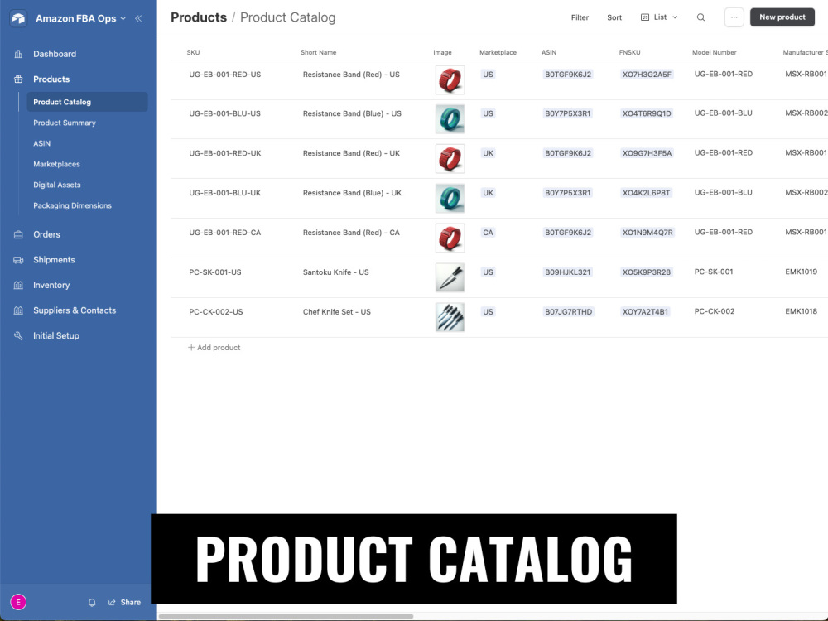The width and height of the screenshot is (828, 621).
Task: Click the plus icon next to Add product
Action: 191,348
